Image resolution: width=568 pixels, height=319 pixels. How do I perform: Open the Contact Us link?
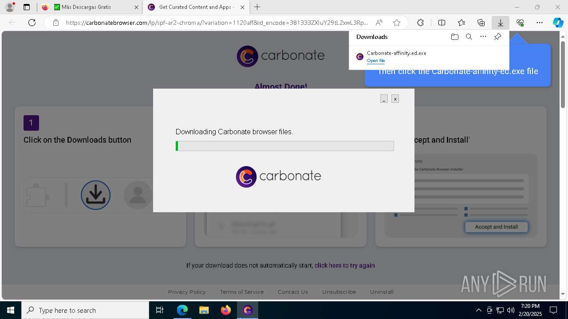(x=293, y=292)
